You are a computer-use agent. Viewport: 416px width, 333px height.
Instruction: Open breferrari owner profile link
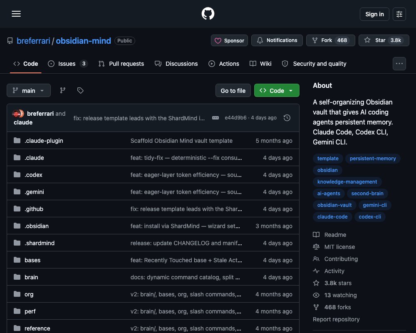pyautogui.click(x=33, y=41)
